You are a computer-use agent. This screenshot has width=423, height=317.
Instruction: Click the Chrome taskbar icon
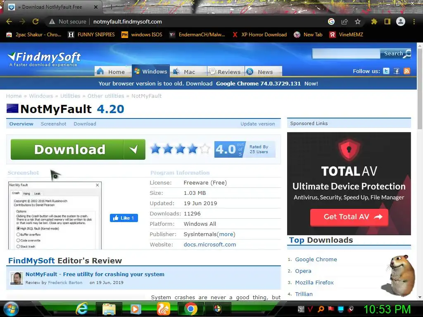click(x=191, y=309)
